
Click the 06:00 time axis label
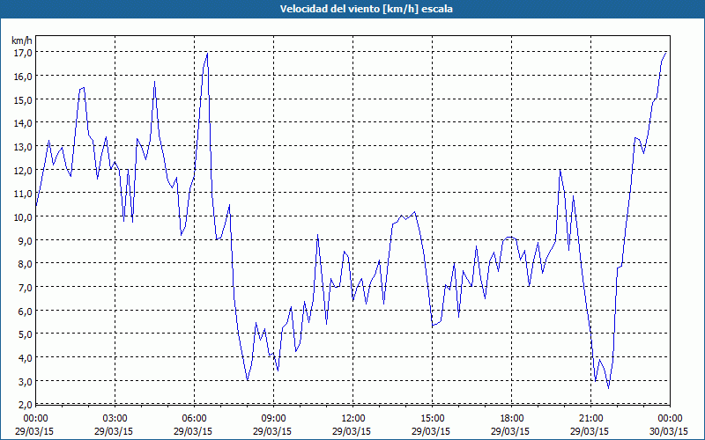point(194,419)
